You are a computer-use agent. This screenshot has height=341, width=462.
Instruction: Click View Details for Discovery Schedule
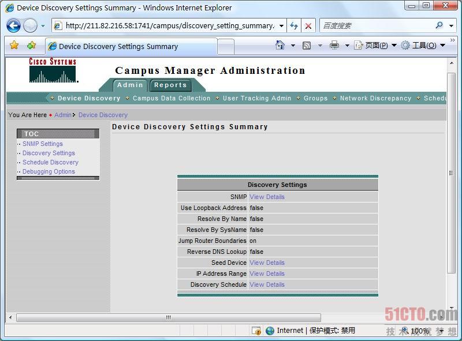267,284
